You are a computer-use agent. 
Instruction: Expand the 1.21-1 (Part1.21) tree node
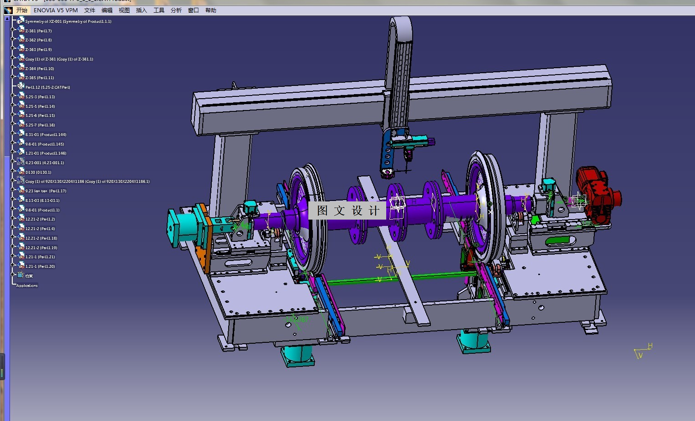click(13, 256)
